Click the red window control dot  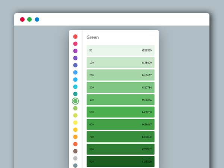coord(22,19)
